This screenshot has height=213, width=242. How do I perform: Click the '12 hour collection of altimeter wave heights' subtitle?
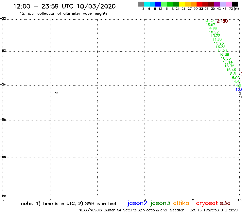pos(63,13)
